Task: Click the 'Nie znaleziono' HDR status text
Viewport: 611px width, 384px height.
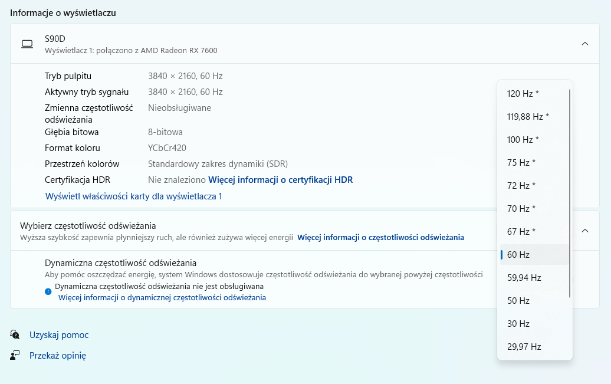Action: click(176, 180)
